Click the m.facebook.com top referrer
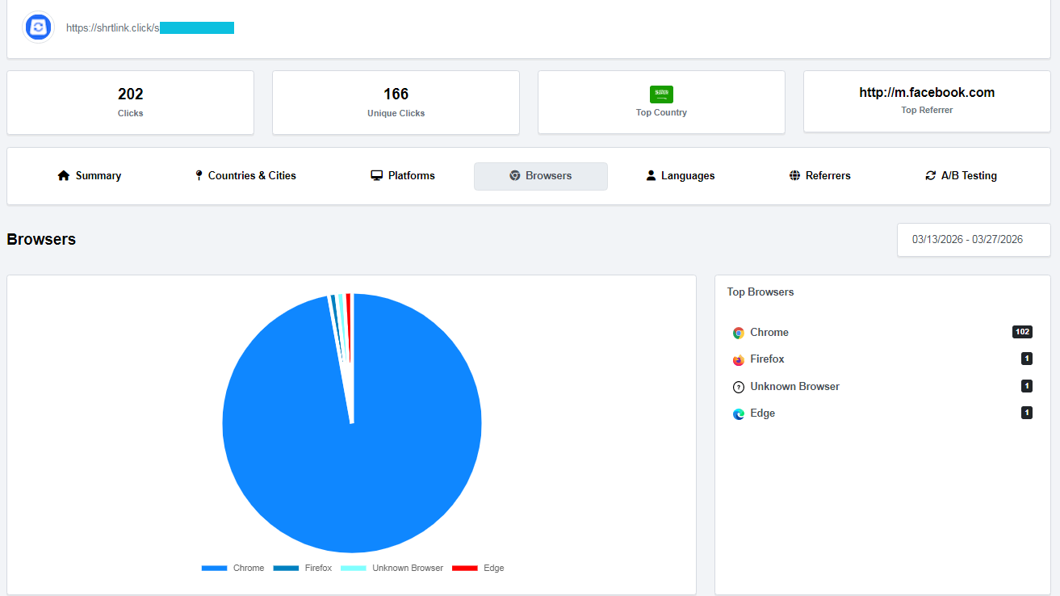Viewport: 1060px width, 596px height. coord(926,93)
